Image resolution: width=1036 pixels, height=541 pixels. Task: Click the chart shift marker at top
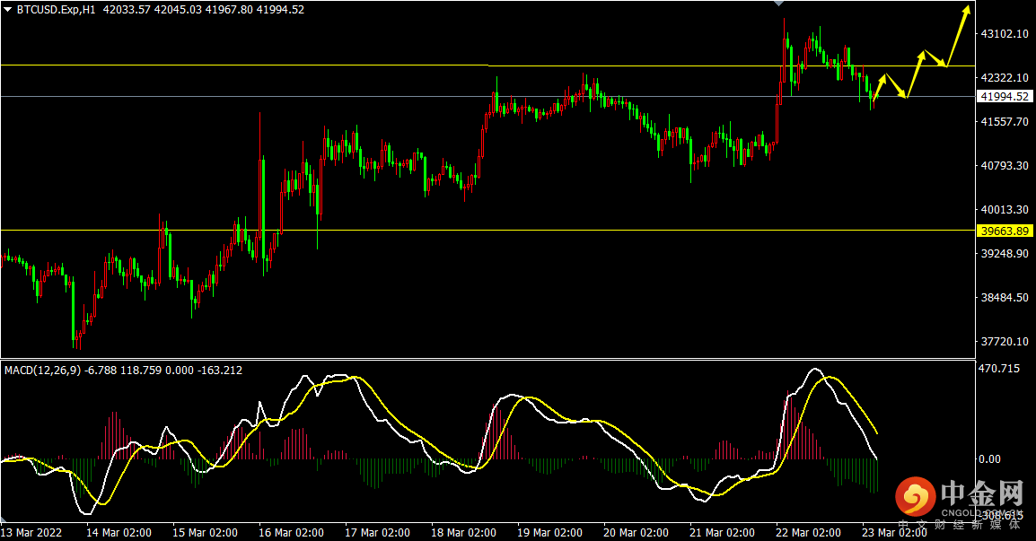tap(779, 4)
